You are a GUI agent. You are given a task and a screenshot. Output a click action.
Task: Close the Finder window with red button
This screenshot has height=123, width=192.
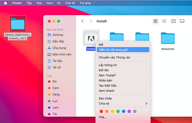[x=49, y=21]
